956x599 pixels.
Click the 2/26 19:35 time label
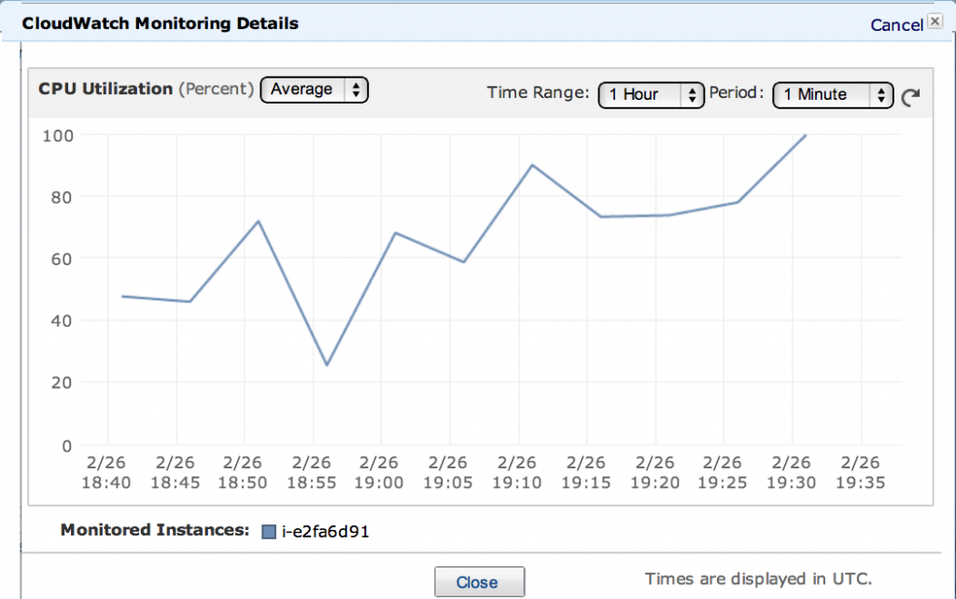coord(860,472)
